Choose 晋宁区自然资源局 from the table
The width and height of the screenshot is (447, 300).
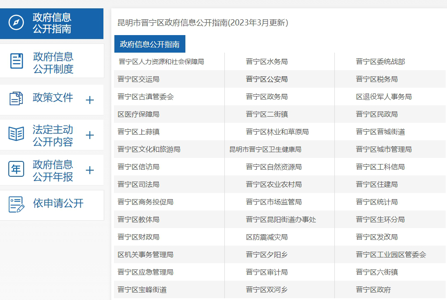point(273,167)
